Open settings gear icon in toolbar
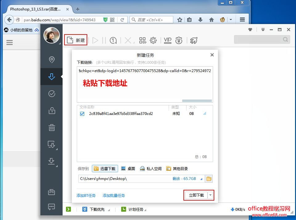The width and height of the screenshot is (296, 220). [x=153, y=40]
